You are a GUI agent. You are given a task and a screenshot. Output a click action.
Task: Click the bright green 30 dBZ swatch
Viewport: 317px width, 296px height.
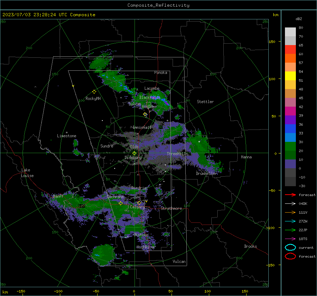click(x=290, y=146)
